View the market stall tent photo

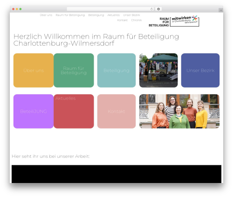pos(158,70)
